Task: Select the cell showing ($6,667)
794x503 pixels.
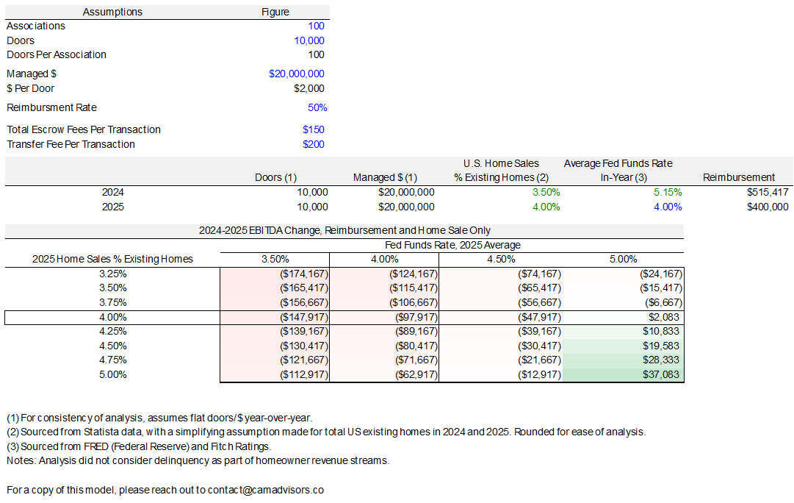Action: click(623, 303)
